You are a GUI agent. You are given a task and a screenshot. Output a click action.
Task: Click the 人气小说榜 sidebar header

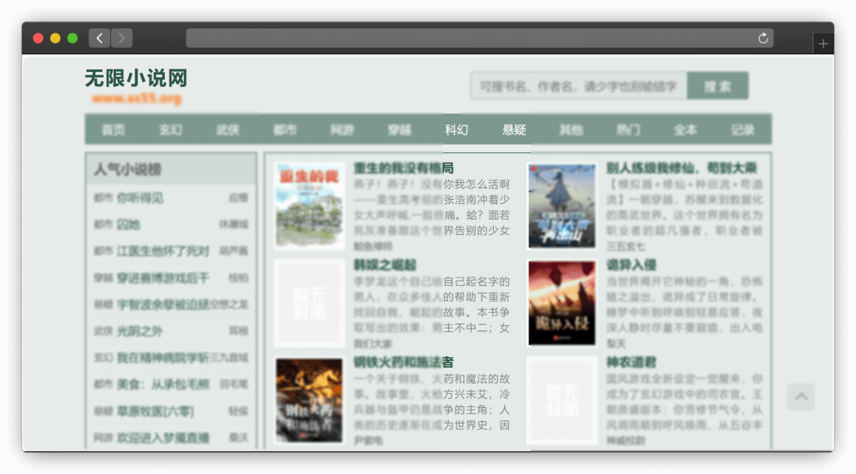tap(171, 169)
